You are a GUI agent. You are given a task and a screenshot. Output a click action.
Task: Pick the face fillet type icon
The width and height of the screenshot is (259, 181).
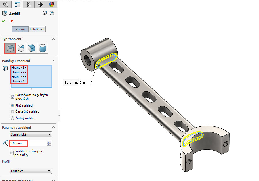point(32,48)
